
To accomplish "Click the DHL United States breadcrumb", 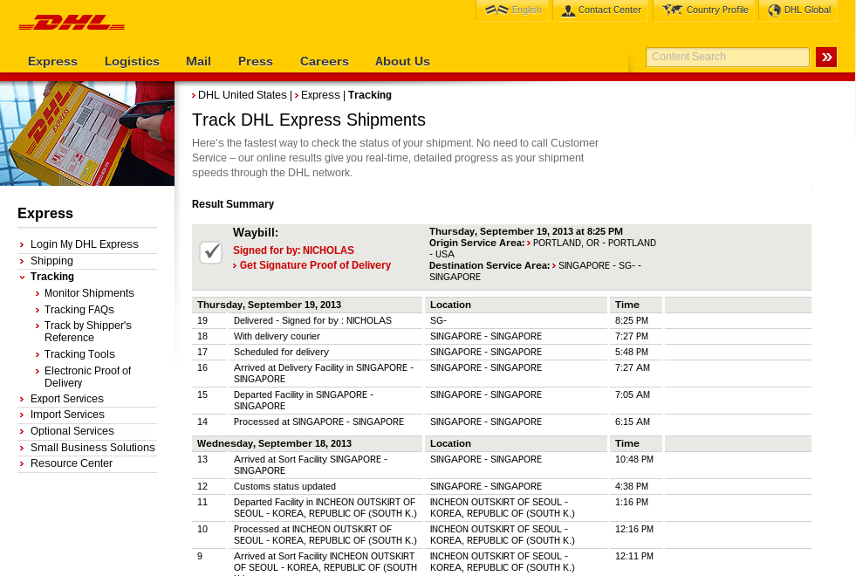I will [241, 95].
